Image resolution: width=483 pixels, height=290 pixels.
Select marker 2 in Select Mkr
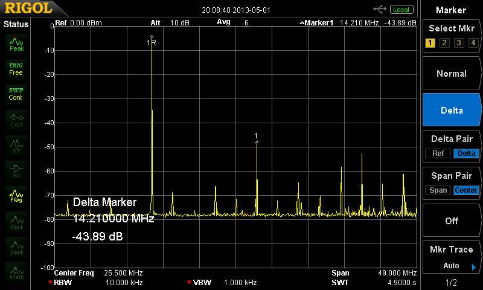click(444, 42)
